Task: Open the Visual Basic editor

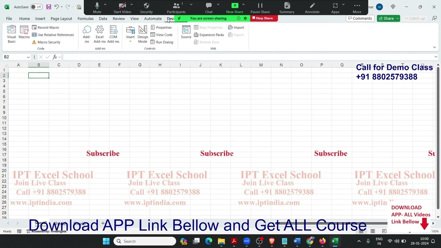Action: (x=11, y=34)
